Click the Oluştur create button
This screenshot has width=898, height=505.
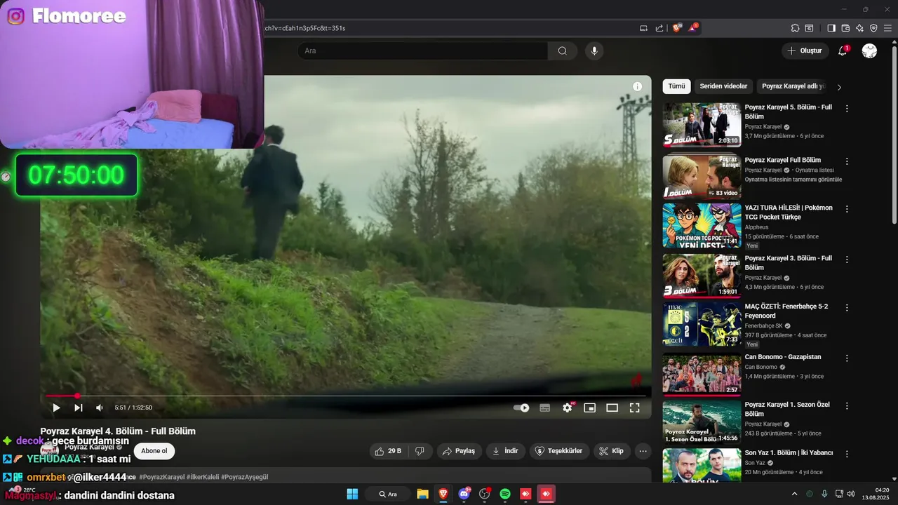click(804, 50)
